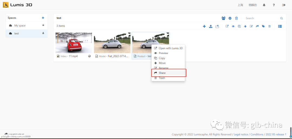
Task: Switch to list view layout
Action: click(x=280, y=27)
